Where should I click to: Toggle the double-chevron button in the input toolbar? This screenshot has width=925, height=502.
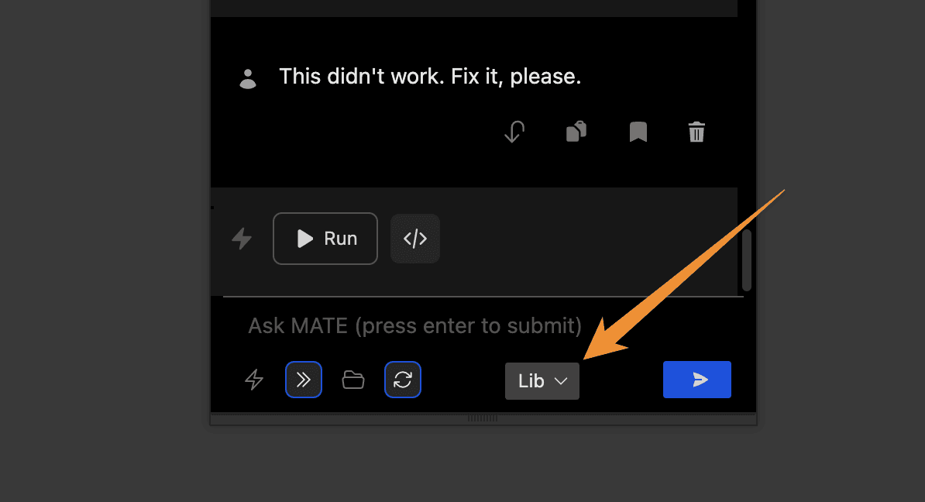(x=303, y=380)
